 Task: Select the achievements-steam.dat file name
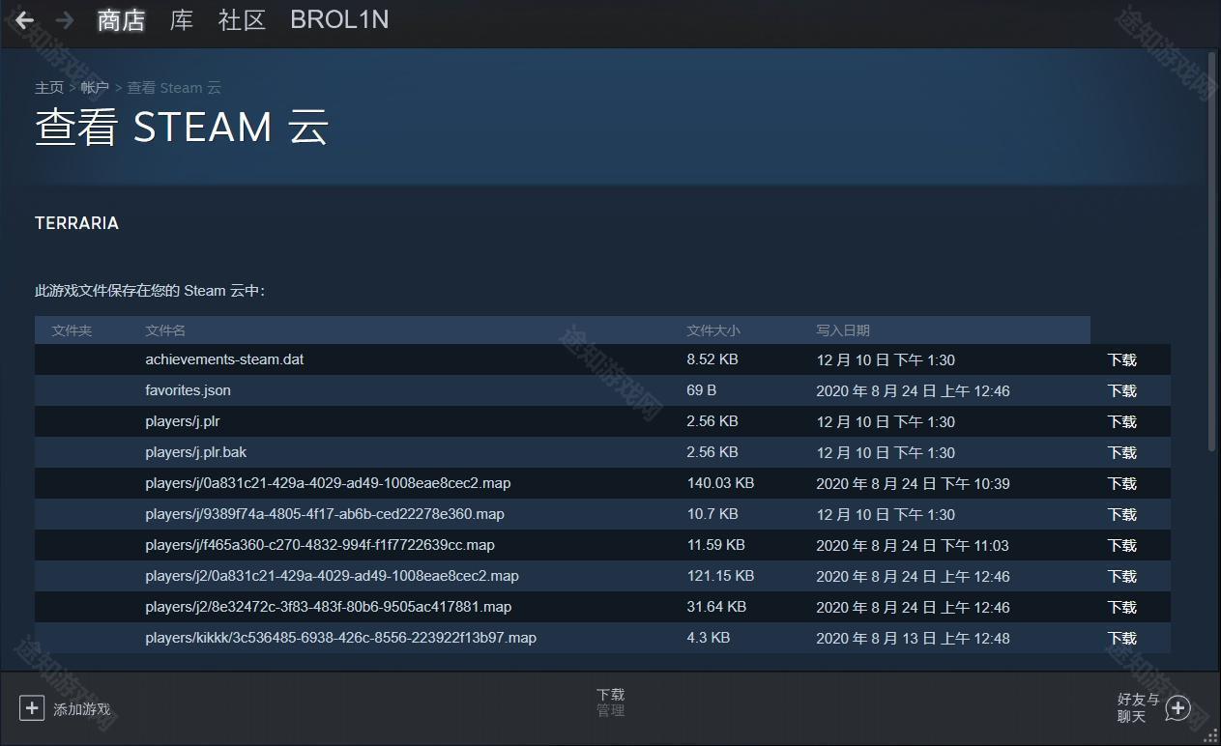click(x=224, y=359)
